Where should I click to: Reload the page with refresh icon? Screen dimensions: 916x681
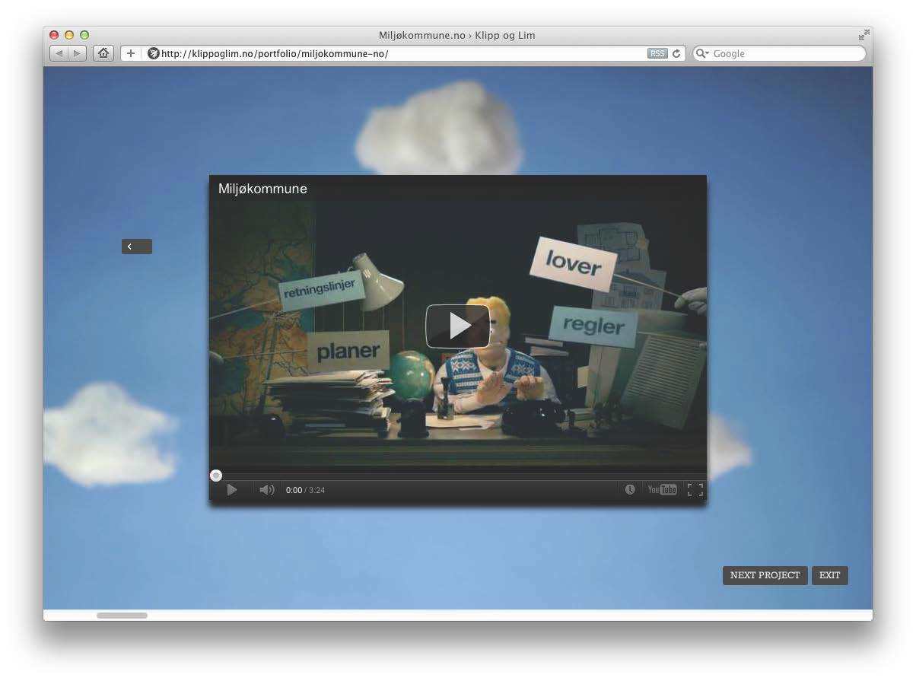[x=676, y=53]
